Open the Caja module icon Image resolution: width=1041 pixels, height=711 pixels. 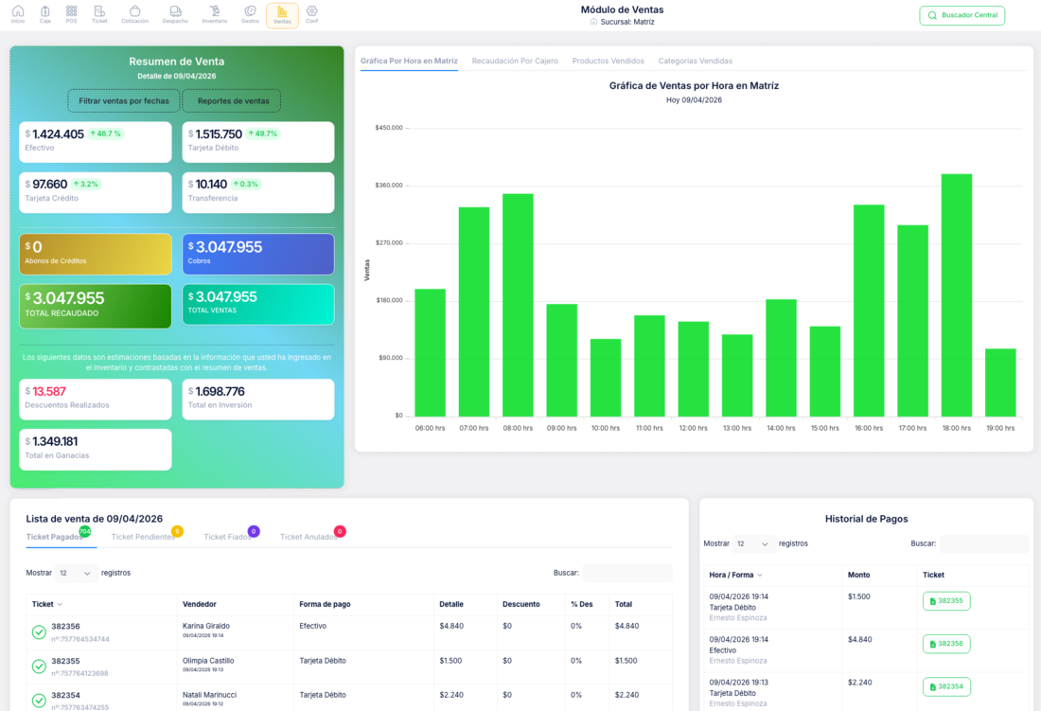pyautogui.click(x=45, y=14)
